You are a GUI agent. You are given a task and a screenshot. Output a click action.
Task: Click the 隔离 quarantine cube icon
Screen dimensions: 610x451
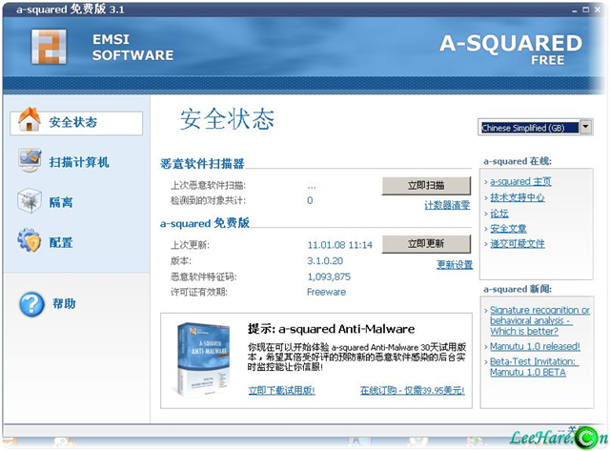(x=30, y=201)
